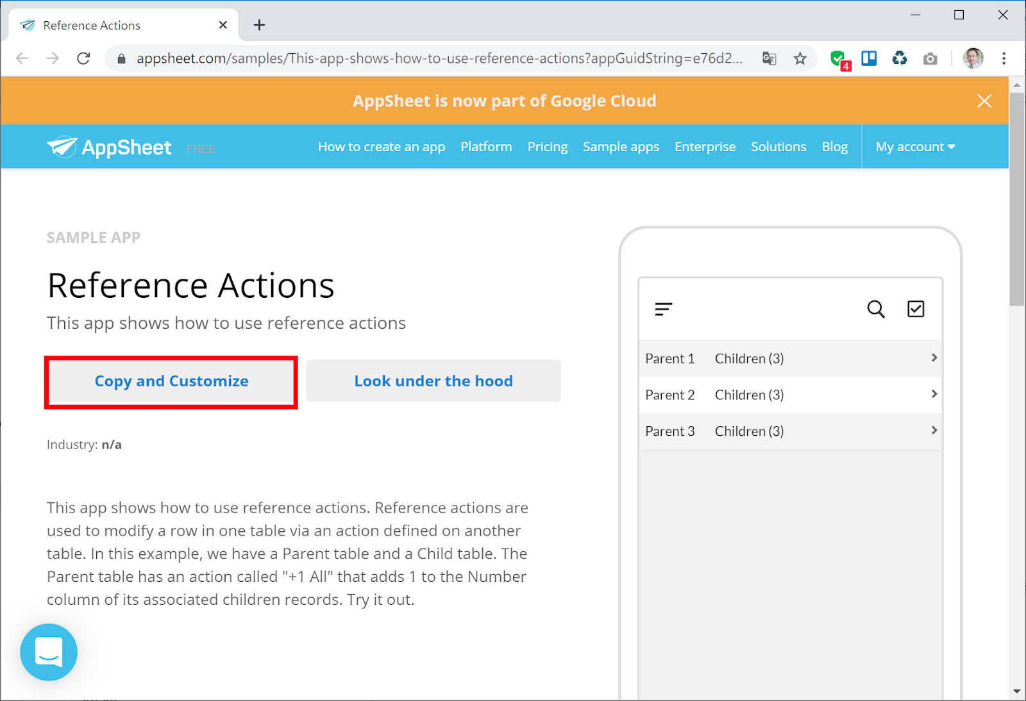Click the AppSheet logo

tap(109, 147)
